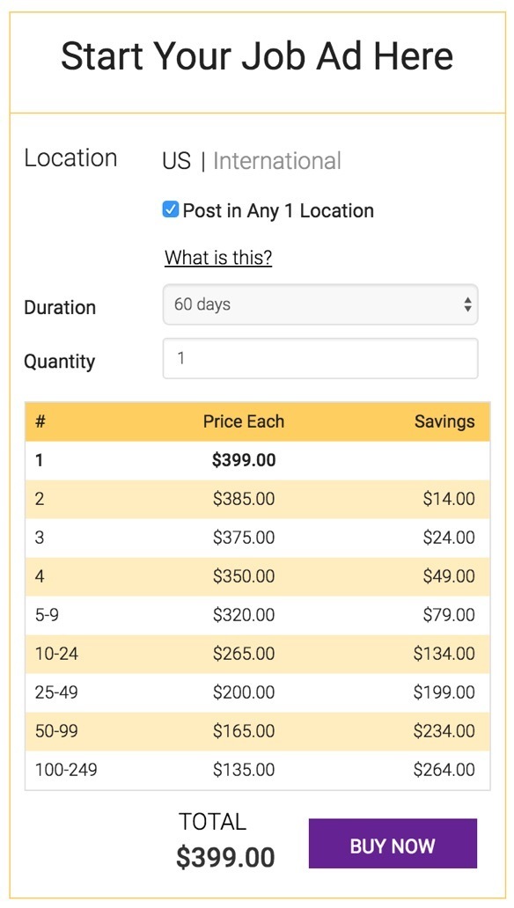Switch to the International location tab

click(x=277, y=161)
